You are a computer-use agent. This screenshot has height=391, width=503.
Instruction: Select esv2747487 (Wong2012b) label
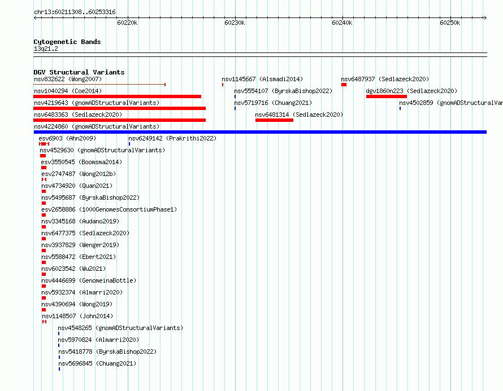79,174
